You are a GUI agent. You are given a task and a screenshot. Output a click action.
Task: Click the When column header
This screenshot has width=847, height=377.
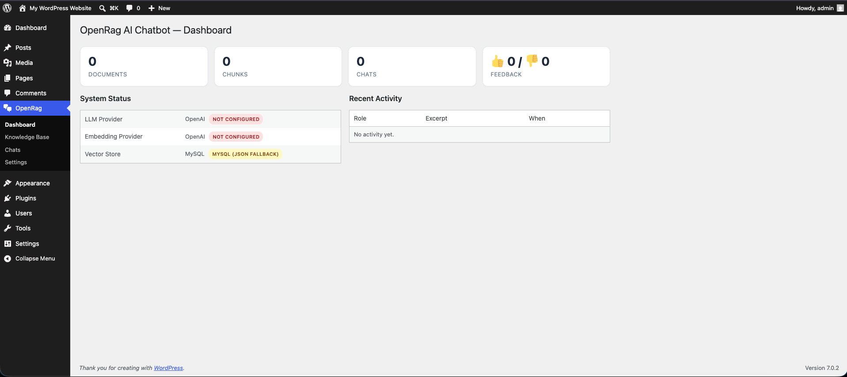point(537,118)
